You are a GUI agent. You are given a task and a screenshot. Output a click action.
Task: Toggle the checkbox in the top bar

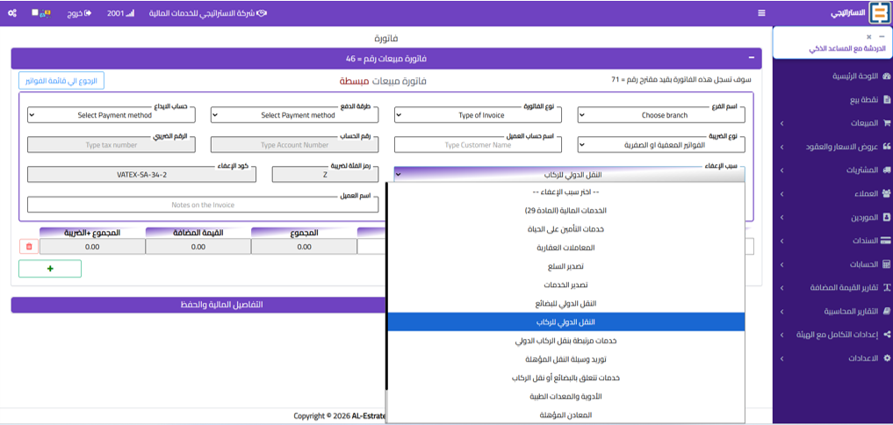tap(35, 12)
